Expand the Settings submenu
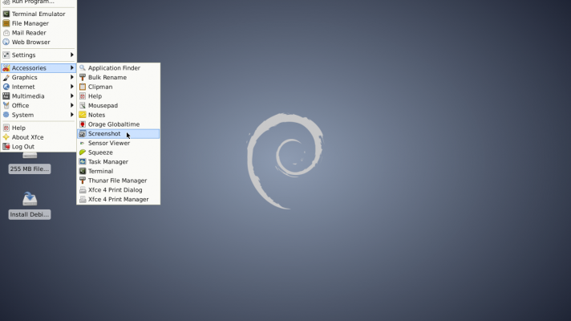This screenshot has width=571, height=321. point(38,55)
